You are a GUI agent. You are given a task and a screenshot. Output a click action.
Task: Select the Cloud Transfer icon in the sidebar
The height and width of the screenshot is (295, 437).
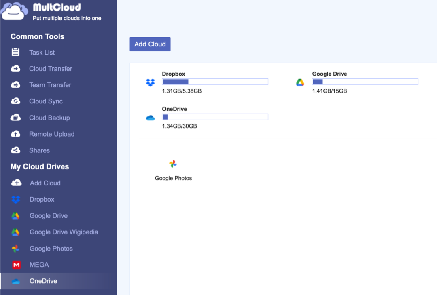15,69
